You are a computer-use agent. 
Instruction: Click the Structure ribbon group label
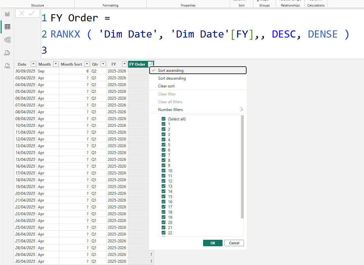37,5
